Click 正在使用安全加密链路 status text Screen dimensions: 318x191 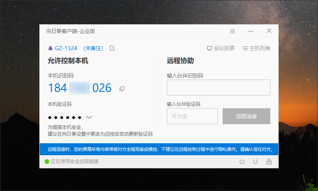75,162
